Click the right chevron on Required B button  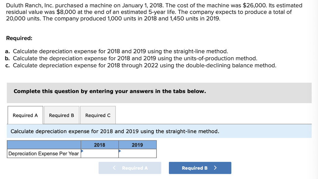click(x=215, y=168)
